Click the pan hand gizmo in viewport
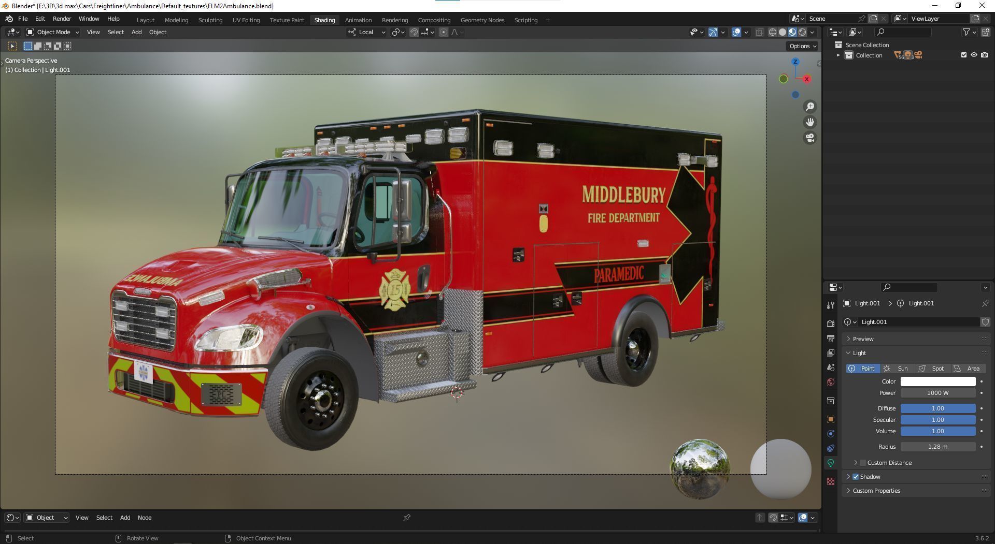This screenshot has width=995, height=544. (x=809, y=122)
